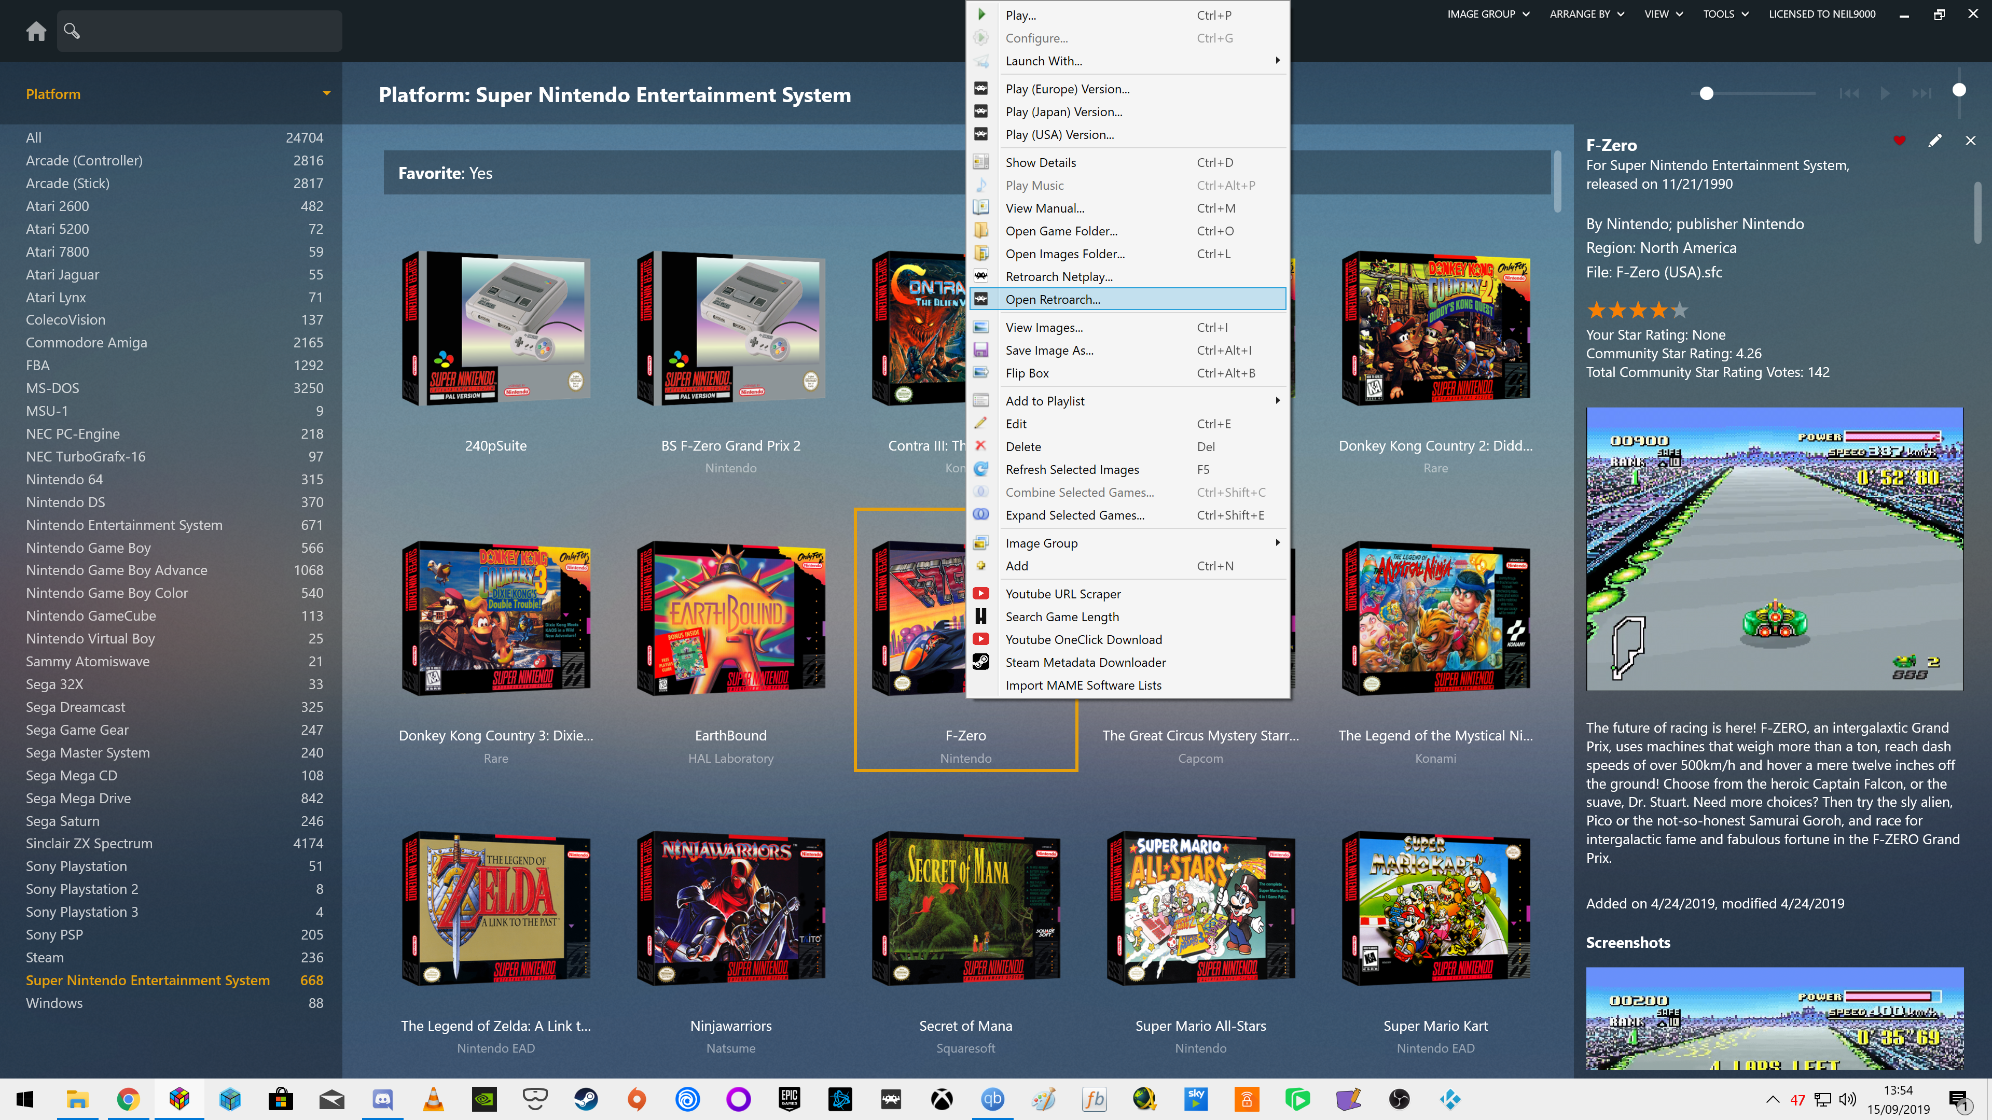Open Windows Start menu
The image size is (1992, 1120).
click(x=25, y=1099)
